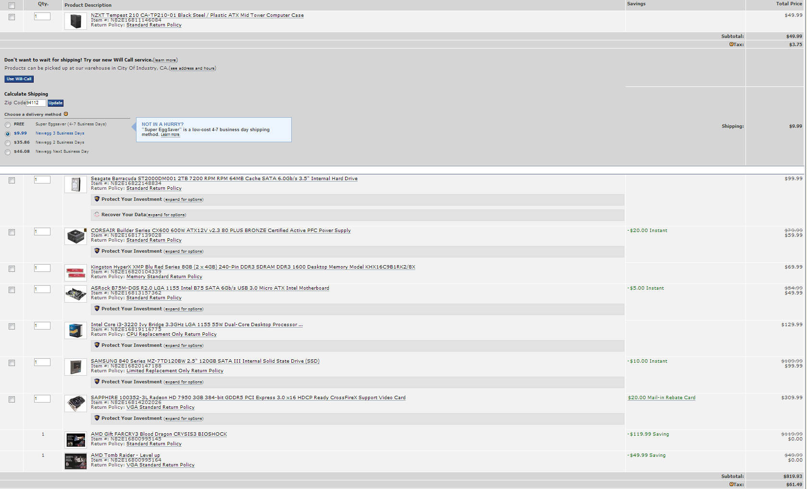Screen dimensions: 807x489
Task: Expand Protect Your Investment for Seagate Barracuda
Action: pyautogui.click(x=184, y=199)
